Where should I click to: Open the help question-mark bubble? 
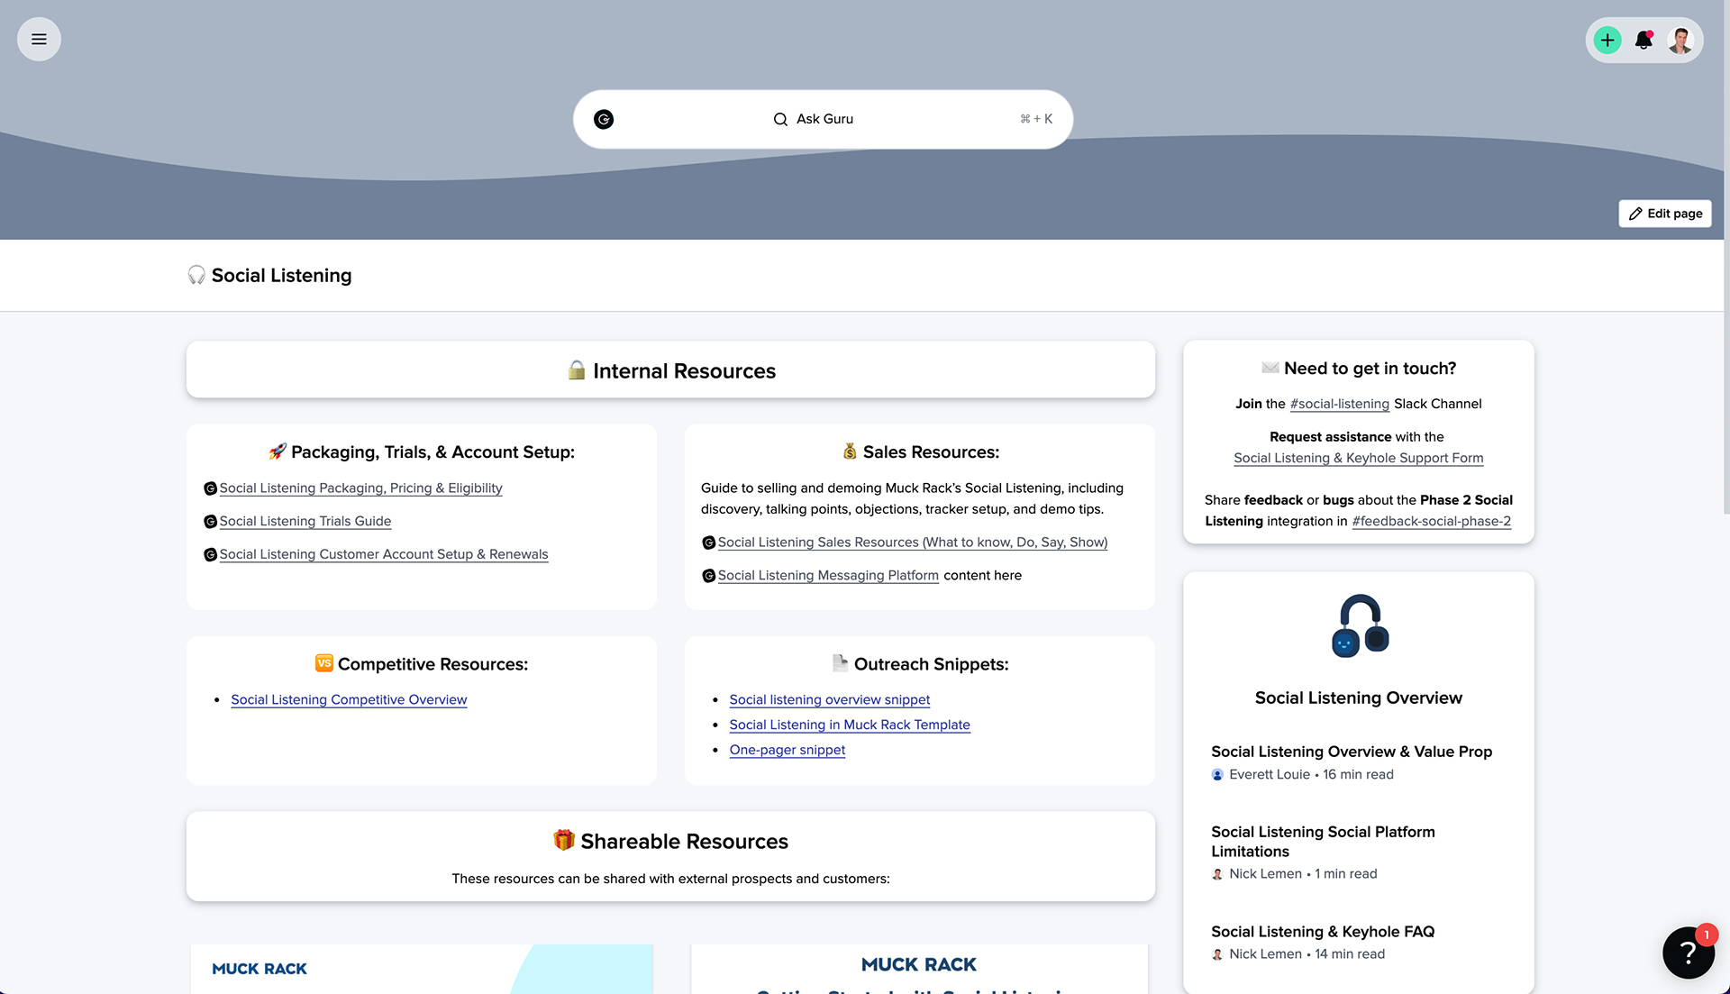coord(1687,952)
